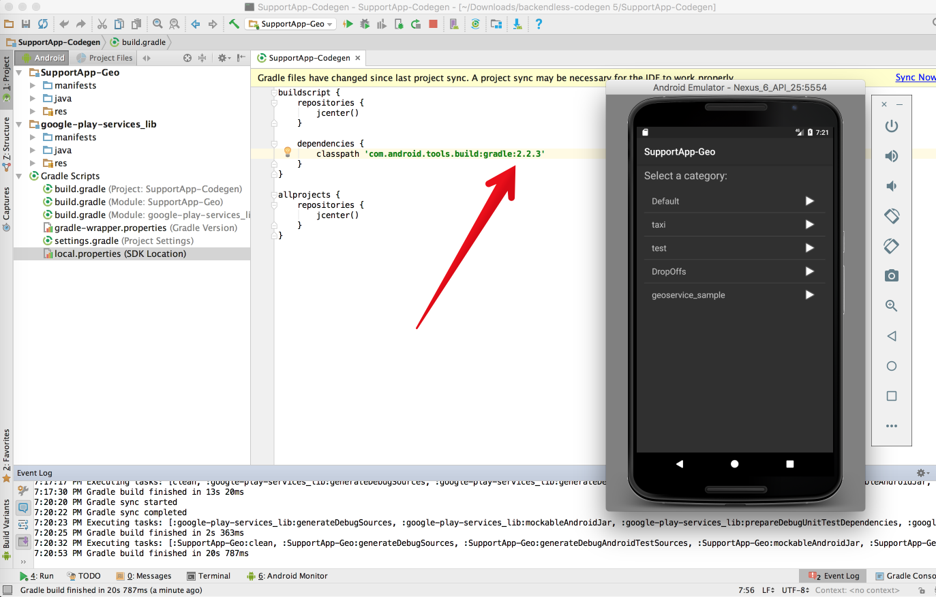The height and width of the screenshot is (597, 936).
Task: Open gradle-wrapper.properties in the tree
Action: tap(140, 228)
